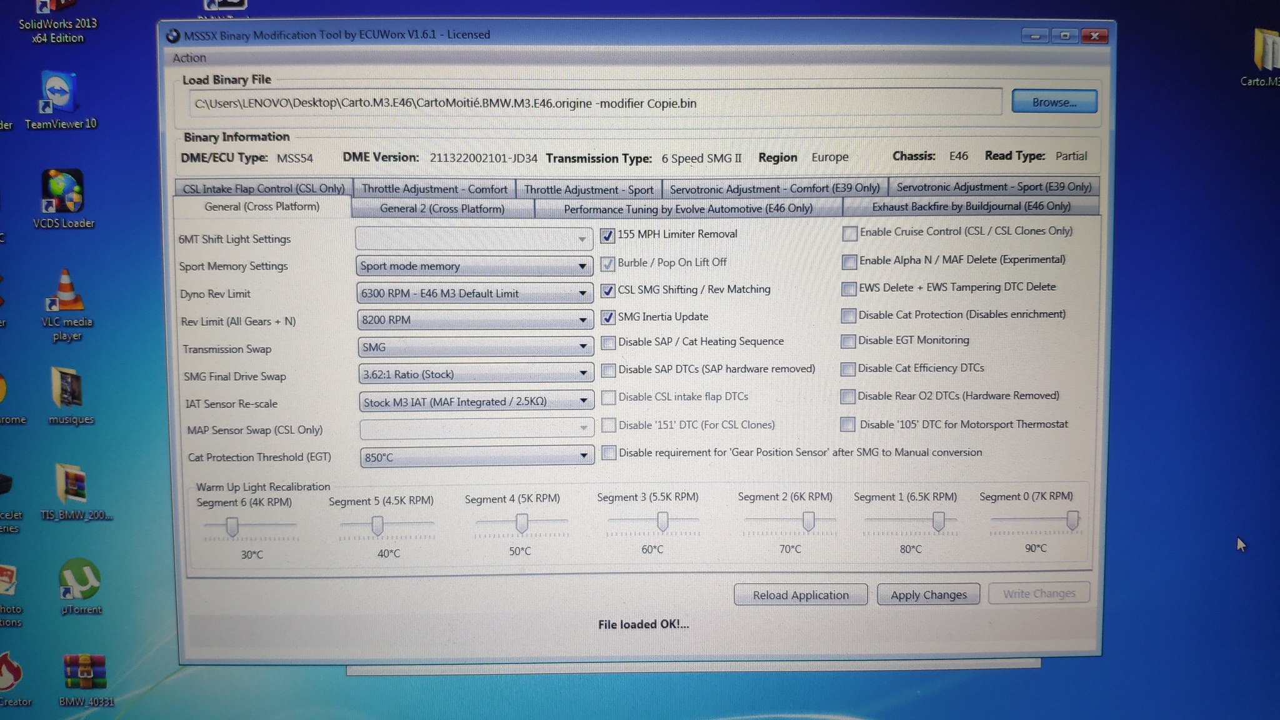This screenshot has width=1280, height=720.
Task: Check Disable EGT Monitoring
Action: [x=848, y=341]
